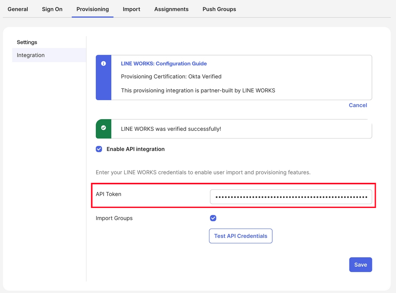Screen dimensions: 396x293
Task: Click the Enable API integration label
Action: [x=136, y=149]
